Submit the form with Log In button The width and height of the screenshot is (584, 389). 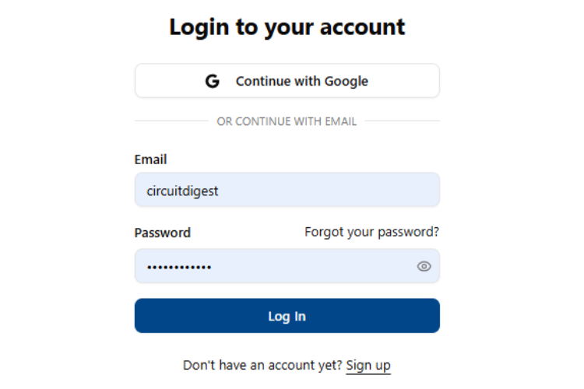287,316
